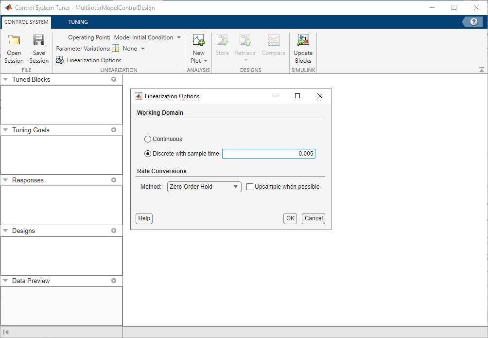Click Save Session disk icon
Screen dimensions: 488x338
coord(39,40)
